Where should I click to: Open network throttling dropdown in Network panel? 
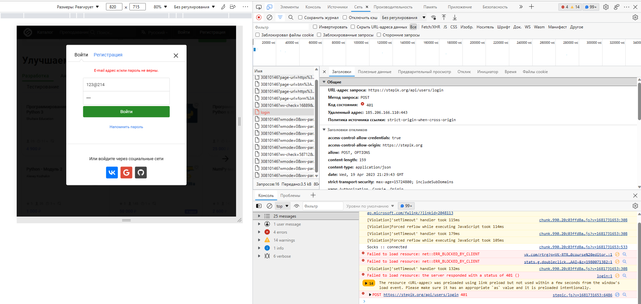(404, 18)
